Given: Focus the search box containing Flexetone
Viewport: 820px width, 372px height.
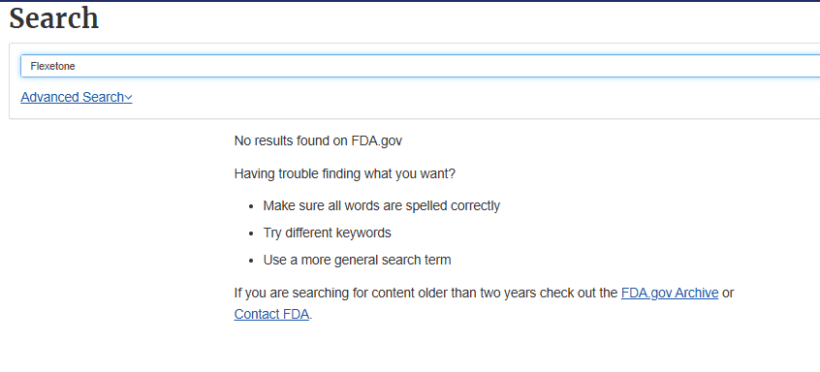Looking at the screenshot, I should pyautogui.click(x=420, y=66).
